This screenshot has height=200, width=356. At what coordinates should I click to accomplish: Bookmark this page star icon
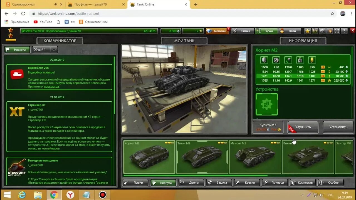coord(332,14)
